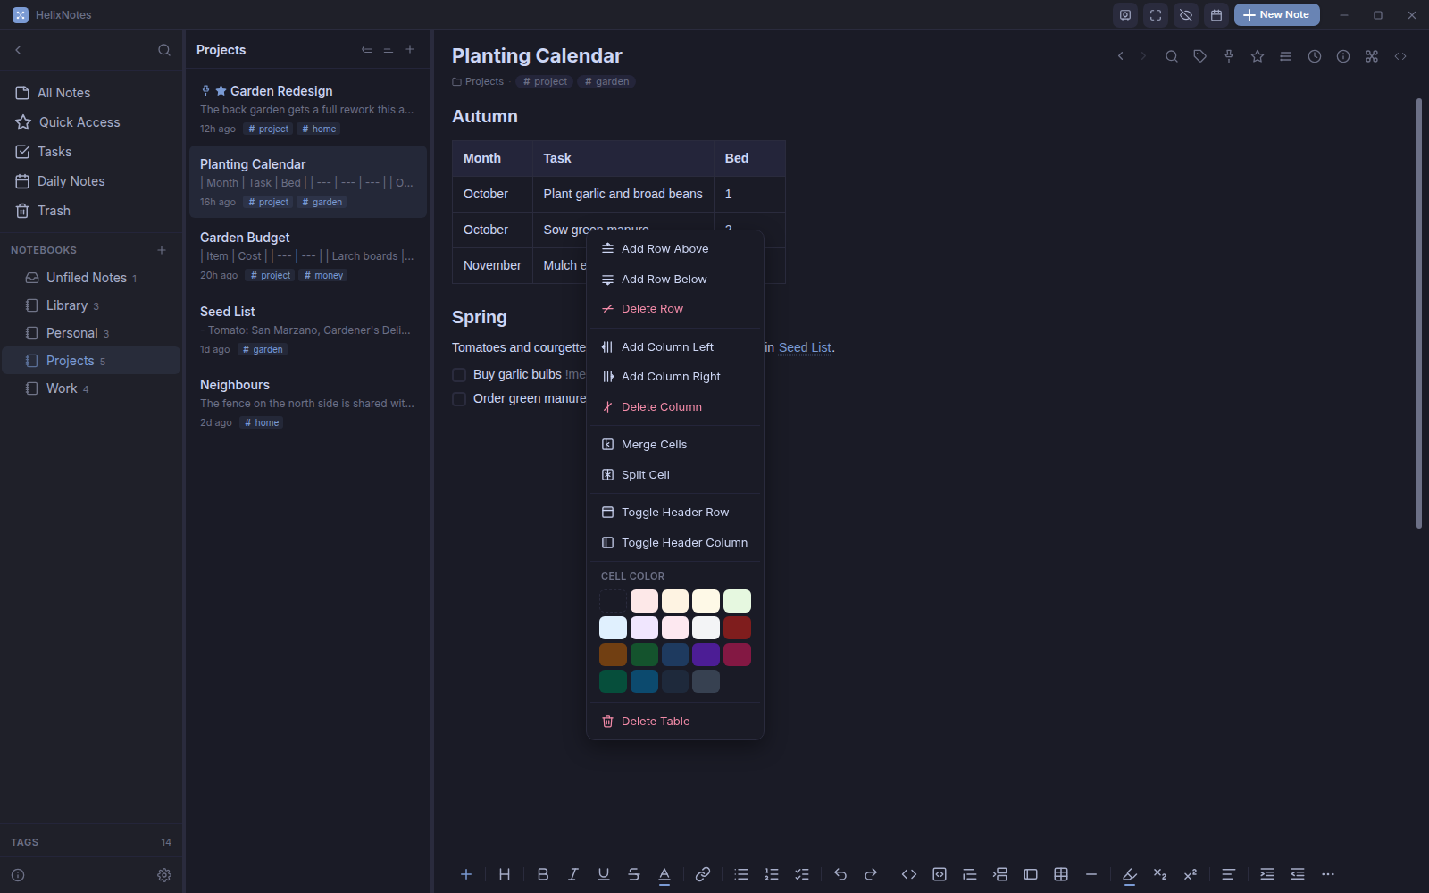Favorite the note with star icon
This screenshot has height=893, width=1429.
tap(1258, 56)
